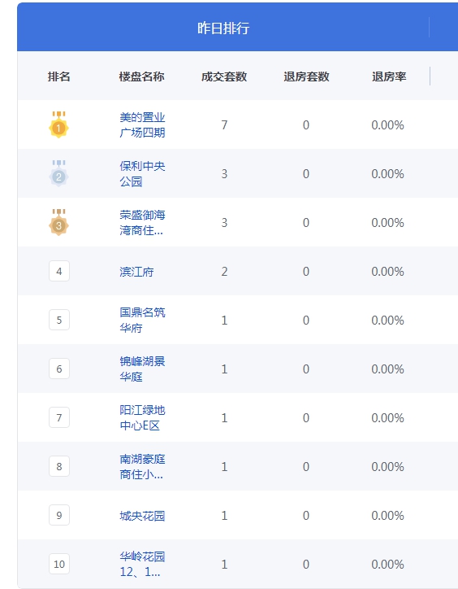
Task: Click the 排名 column header
Action: click(59, 76)
